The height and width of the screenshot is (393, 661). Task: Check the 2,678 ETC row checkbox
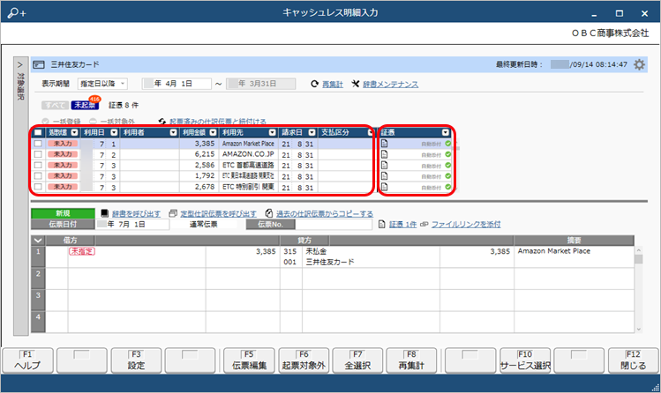[x=38, y=187]
